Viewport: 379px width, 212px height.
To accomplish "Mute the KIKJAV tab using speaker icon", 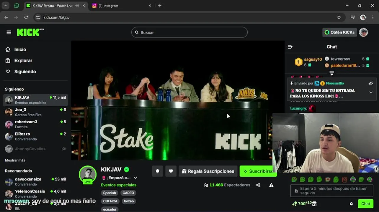I will (77, 6).
